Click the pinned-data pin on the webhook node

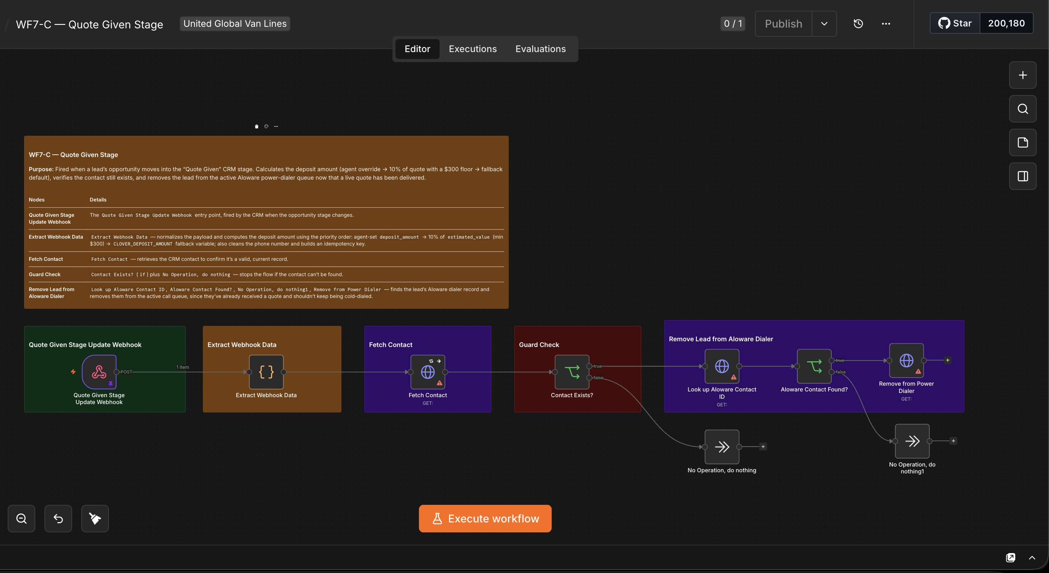pyautogui.click(x=110, y=383)
